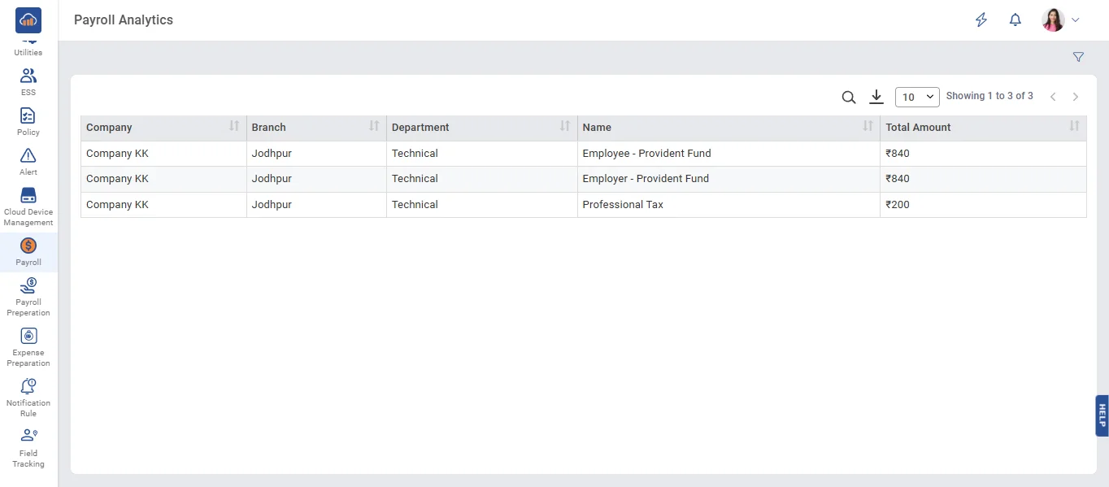Expand the user profile menu chevron
The image size is (1109, 487).
[1076, 20]
